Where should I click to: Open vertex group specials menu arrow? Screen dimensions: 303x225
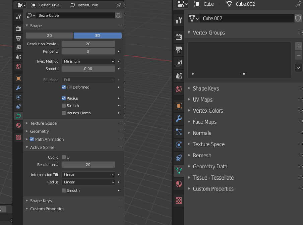[298, 68]
